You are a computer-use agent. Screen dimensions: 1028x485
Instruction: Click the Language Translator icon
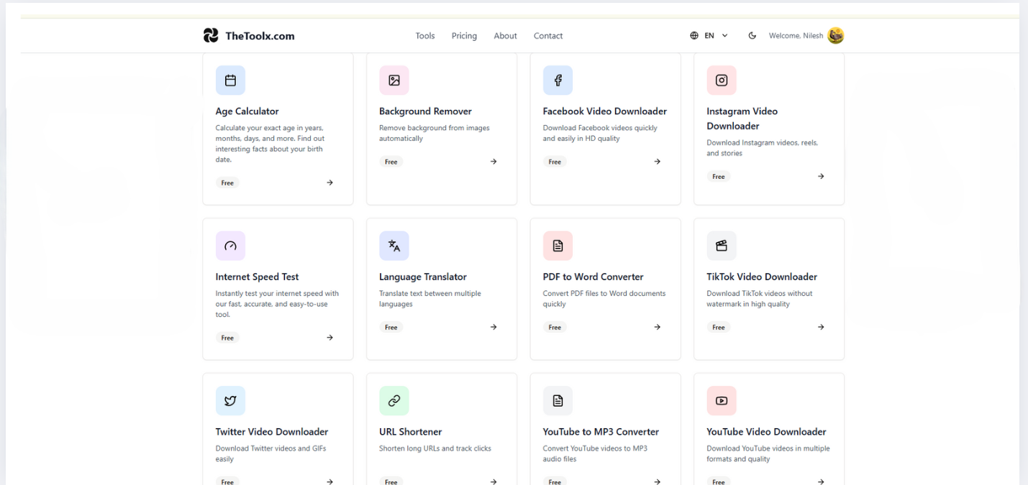coord(394,246)
